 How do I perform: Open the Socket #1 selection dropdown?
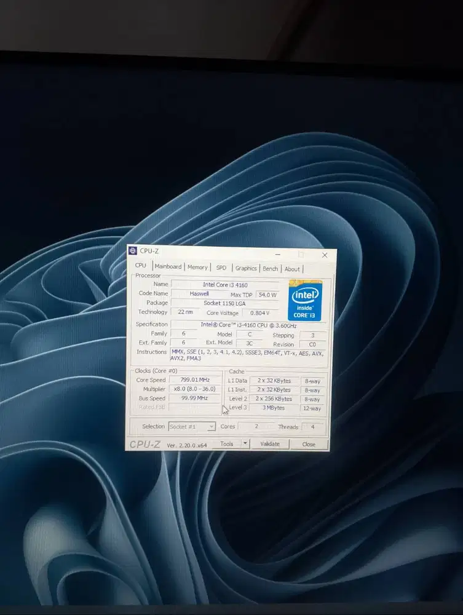pyautogui.click(x=192, y=426)
